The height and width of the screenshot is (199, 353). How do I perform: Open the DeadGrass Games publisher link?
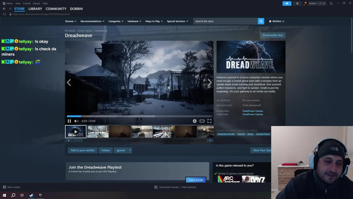253,114
